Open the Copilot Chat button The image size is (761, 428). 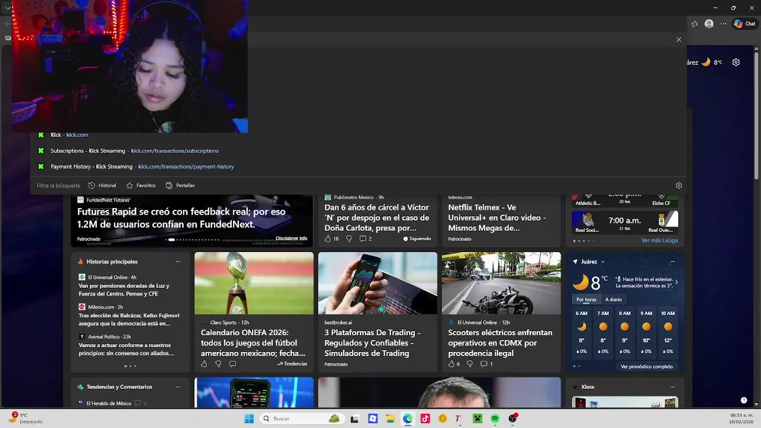point(745,24)
